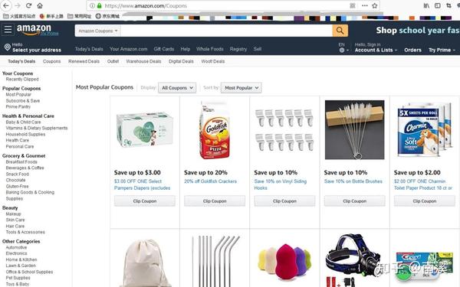Click the orange search magnifier button
This screenshot has height=287, width=460.
pos(340,31)
